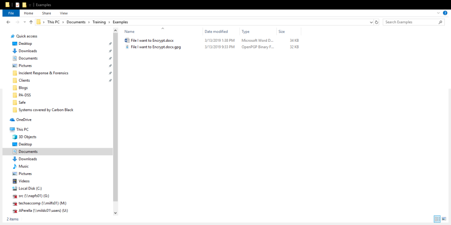Sort by Date modified column header
The width and height of the screenshot is (451, 225).
(x=216, y=32)
